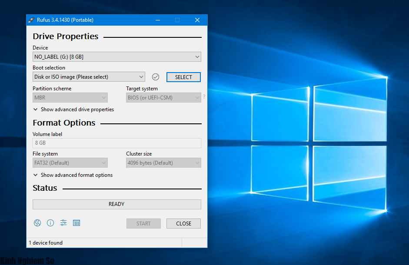Click the Rufus title bar app icon

(31, 20)
